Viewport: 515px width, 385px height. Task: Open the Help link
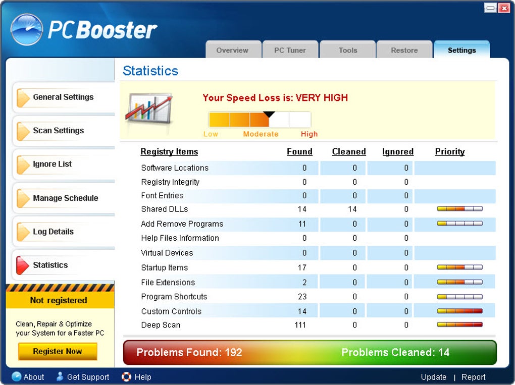tap(143, 377)
